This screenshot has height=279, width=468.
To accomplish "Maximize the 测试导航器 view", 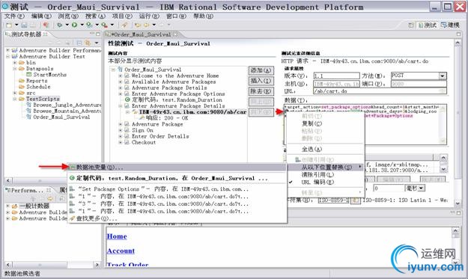I will pyautogui.click(x=98, y=34).
